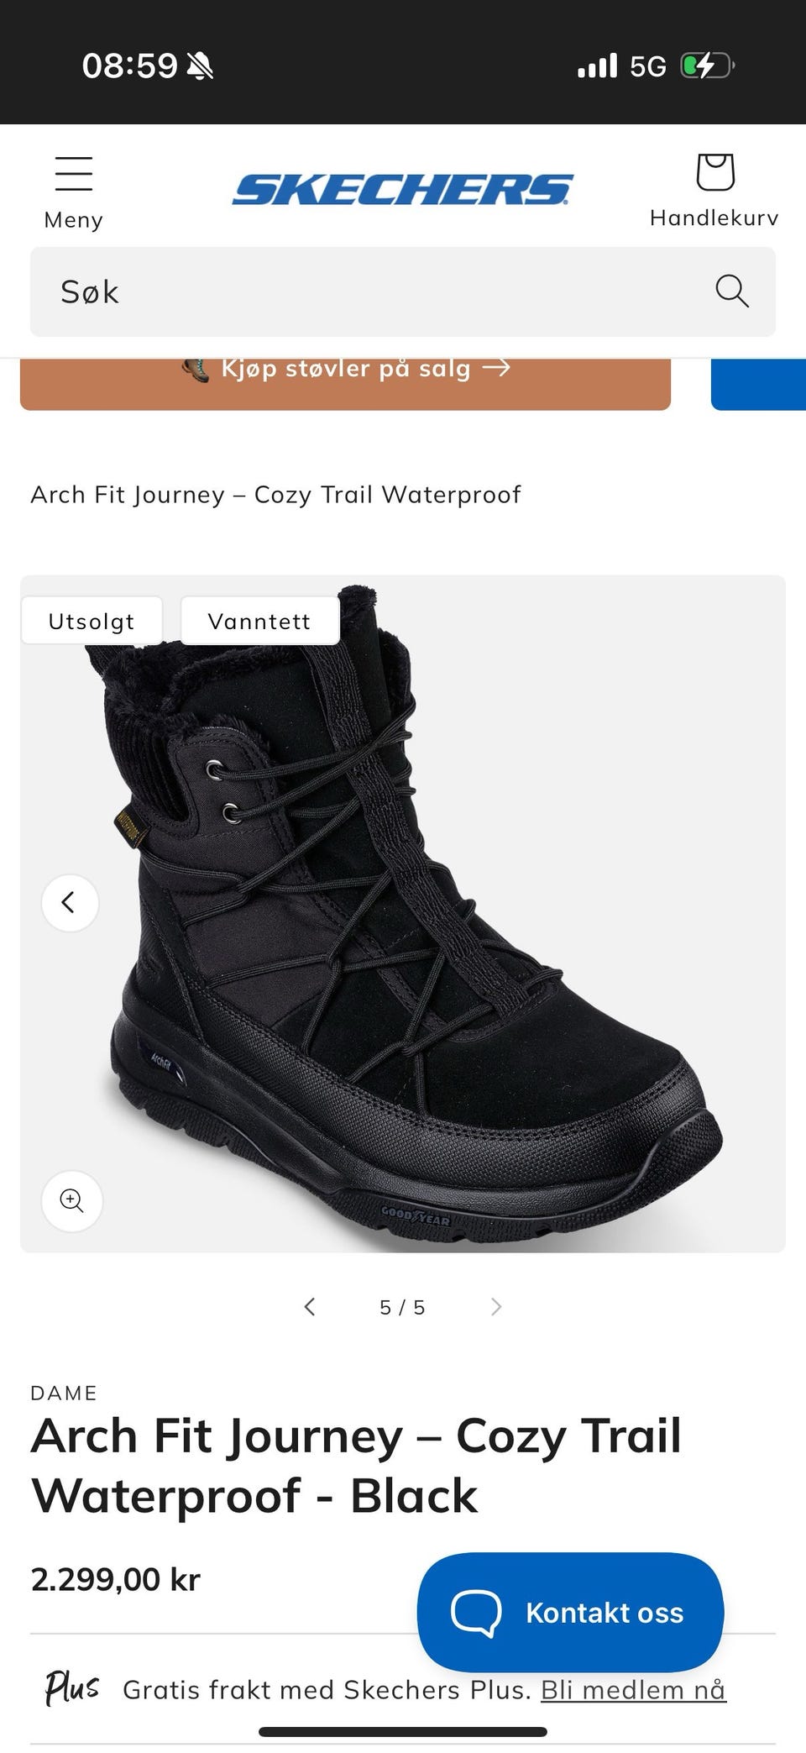This screenshot has height=1753, width=806.
Task: Click the Søk search field
Action: [403, 291]
